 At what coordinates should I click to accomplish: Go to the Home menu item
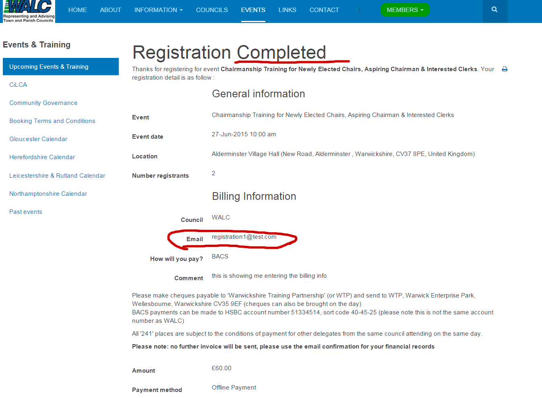77,10
